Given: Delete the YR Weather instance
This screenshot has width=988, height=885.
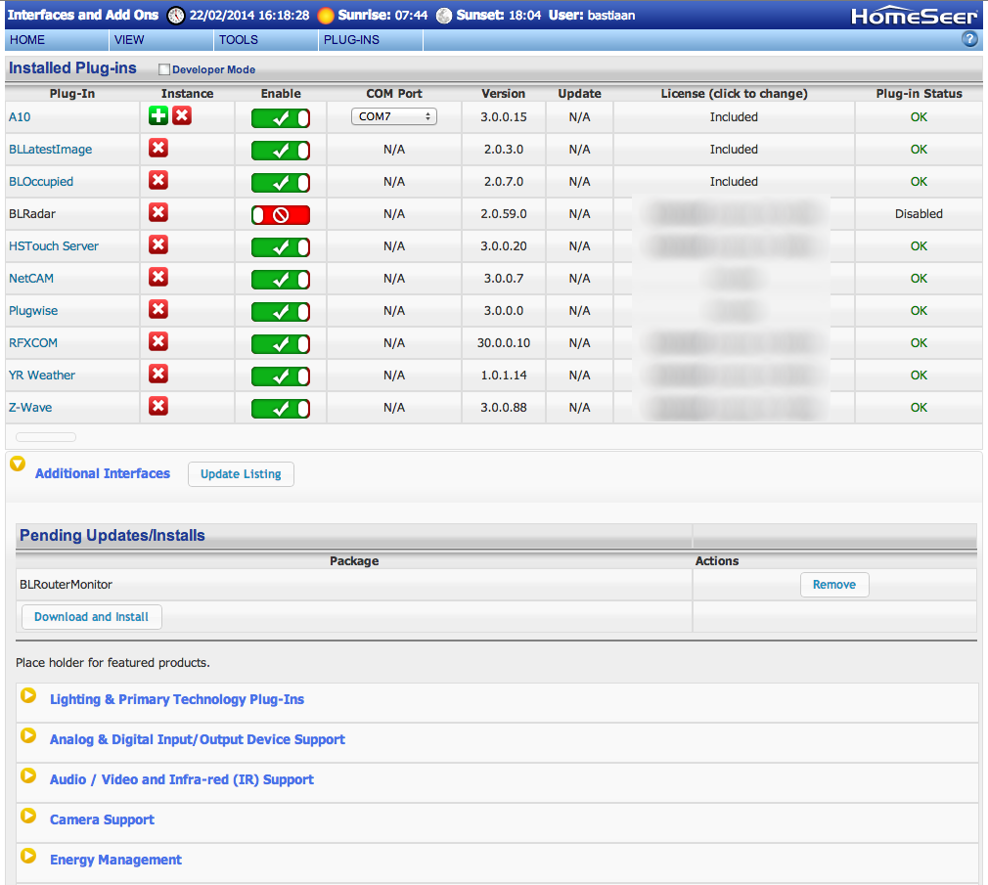Looking at the screenshot, I should [x=158, y=374].
